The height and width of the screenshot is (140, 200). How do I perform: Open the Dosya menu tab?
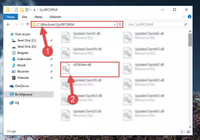pyautogui.click(x=11, y=17)
